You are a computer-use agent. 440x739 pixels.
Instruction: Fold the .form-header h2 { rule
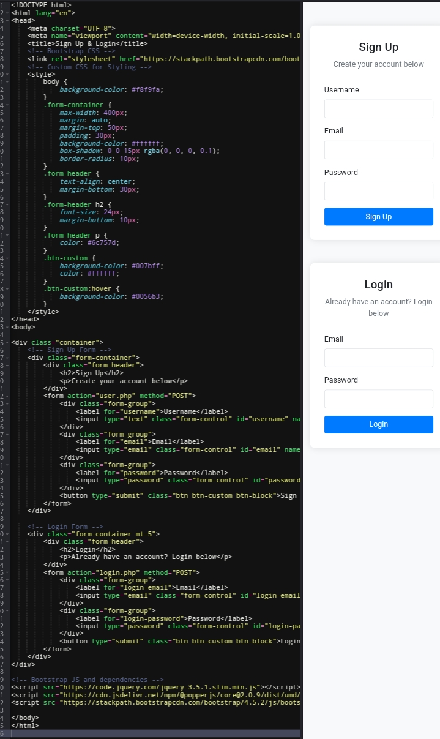(x=7, y=204)
